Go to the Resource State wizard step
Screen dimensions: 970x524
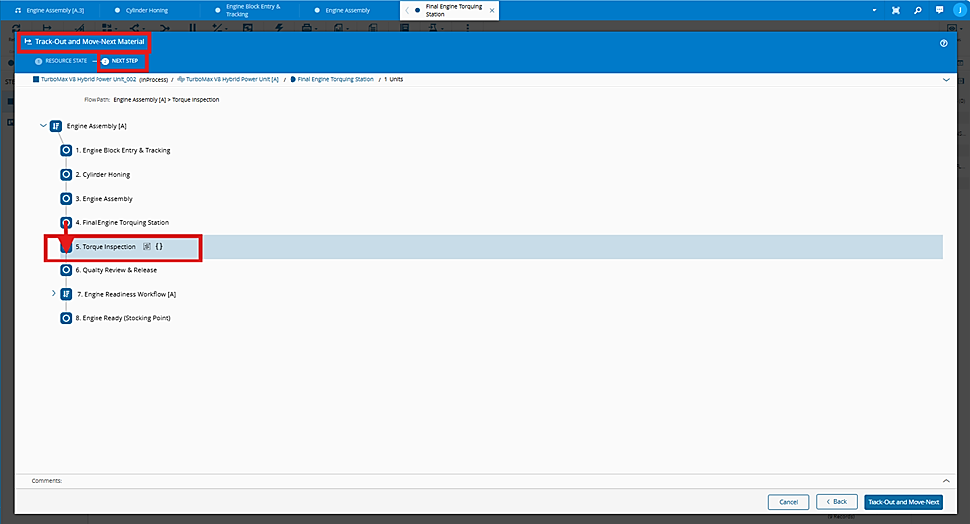(61, 61)
